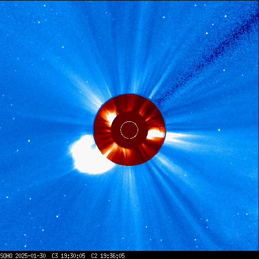The image size is (259, 259).
Task: Click the black footer caption bar
Action: click(129, 255)
